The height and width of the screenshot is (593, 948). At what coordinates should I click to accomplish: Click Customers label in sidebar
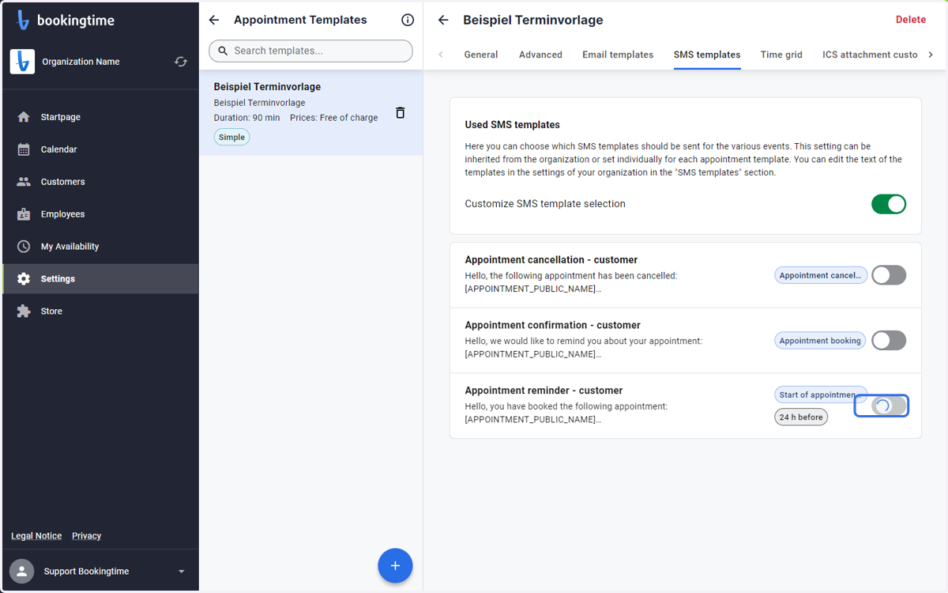(63, 182)
